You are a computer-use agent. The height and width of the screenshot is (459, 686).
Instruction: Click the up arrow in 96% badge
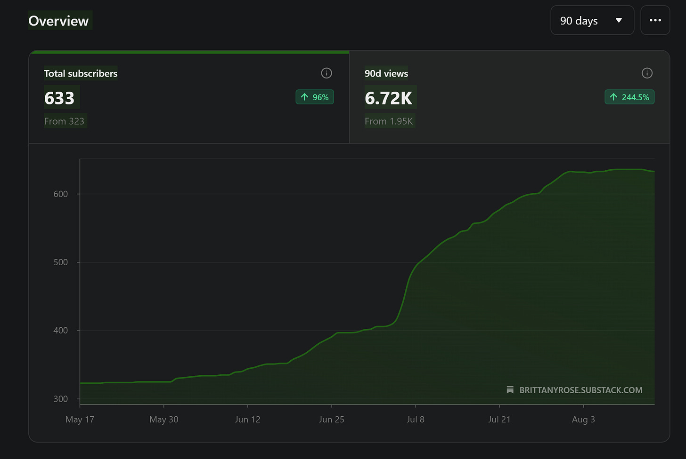[305, 97]
